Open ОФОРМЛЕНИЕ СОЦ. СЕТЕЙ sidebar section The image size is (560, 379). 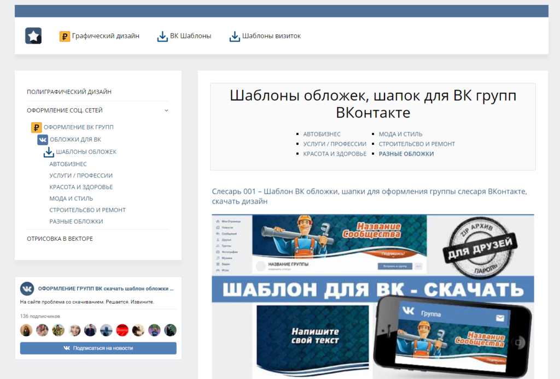tap(65, 110)
